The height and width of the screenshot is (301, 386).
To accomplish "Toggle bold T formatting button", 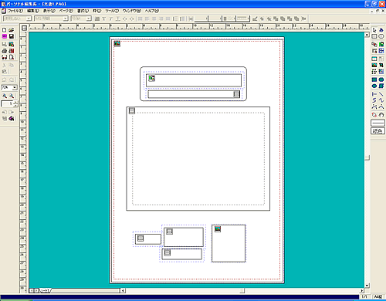I will point(104,19).
